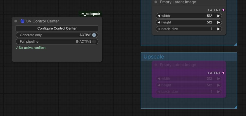Click the corner handle of the group above Upscale
Screen dimensions: 246x116
coord(236,44)
